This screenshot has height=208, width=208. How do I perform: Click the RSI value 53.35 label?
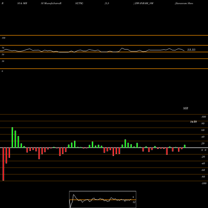coord(191,50)
